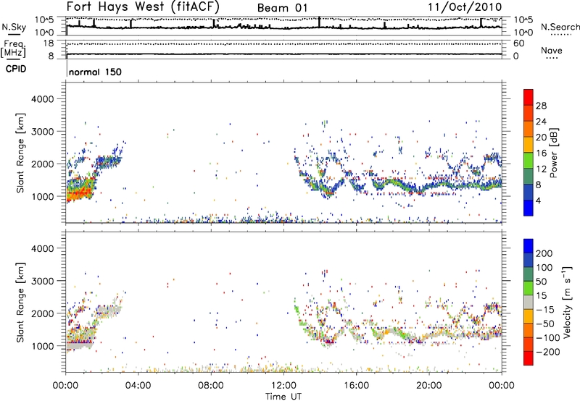580x401 pixels.
Task: Click the "N.Search" legend label
Action: [560, 27]
